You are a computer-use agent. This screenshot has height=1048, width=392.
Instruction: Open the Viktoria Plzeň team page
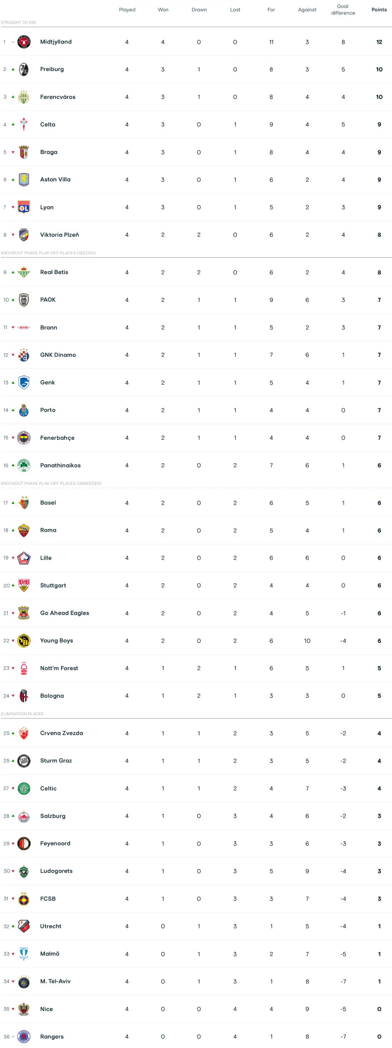point(59,235)
